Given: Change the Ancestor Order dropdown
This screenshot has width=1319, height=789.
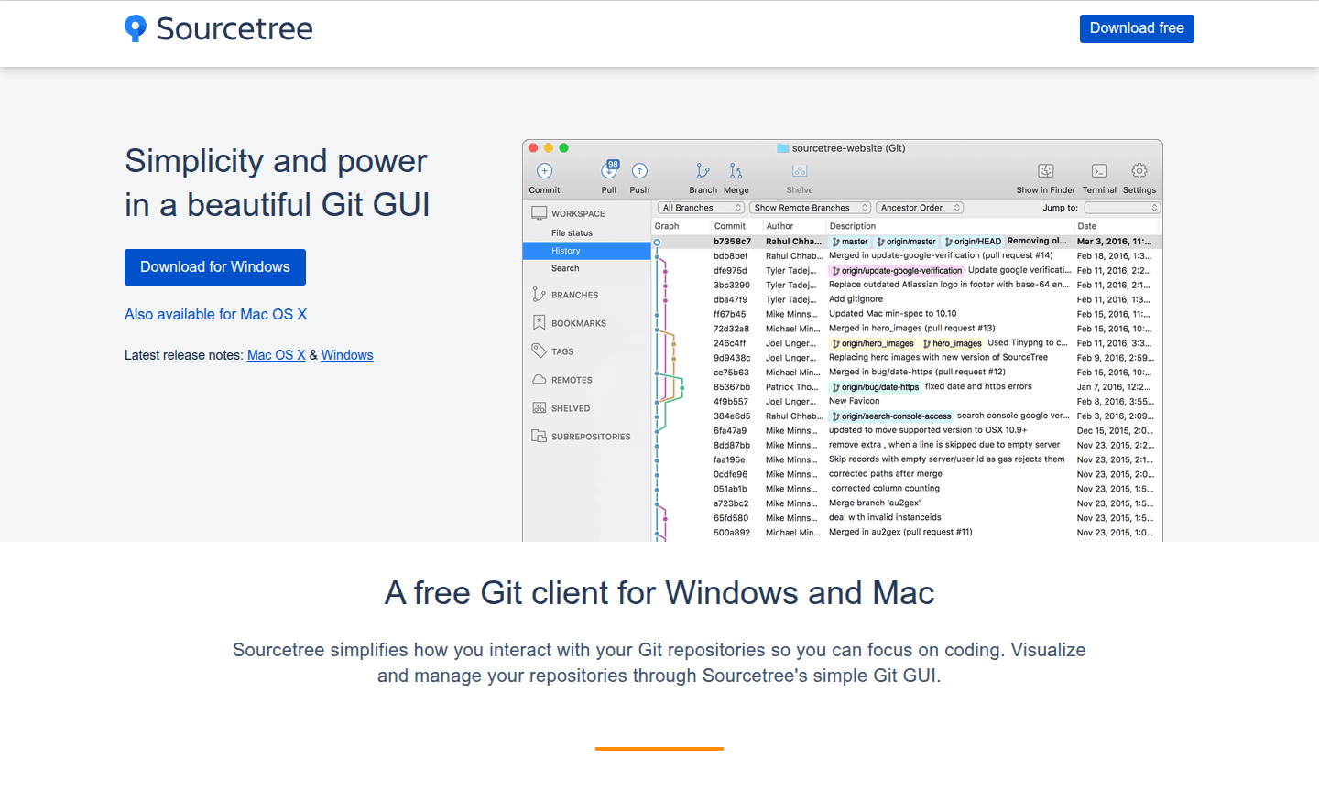Looking at the screenshot, I should coord(919,208).
